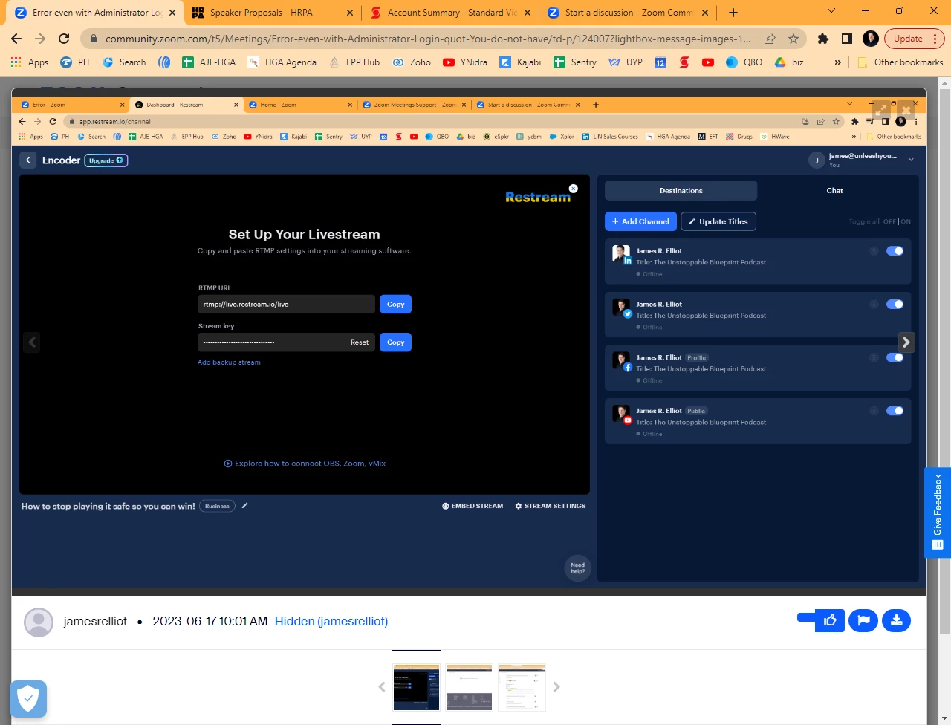The image size is (951, 725).
Task: Switch to the Account Summary - Standard tab
Action: click(x=452, y=13)
